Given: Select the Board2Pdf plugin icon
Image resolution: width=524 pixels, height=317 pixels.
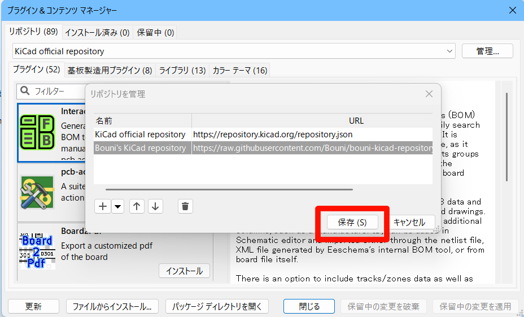Looking at the screenshot, I should (x=37, y=251).
